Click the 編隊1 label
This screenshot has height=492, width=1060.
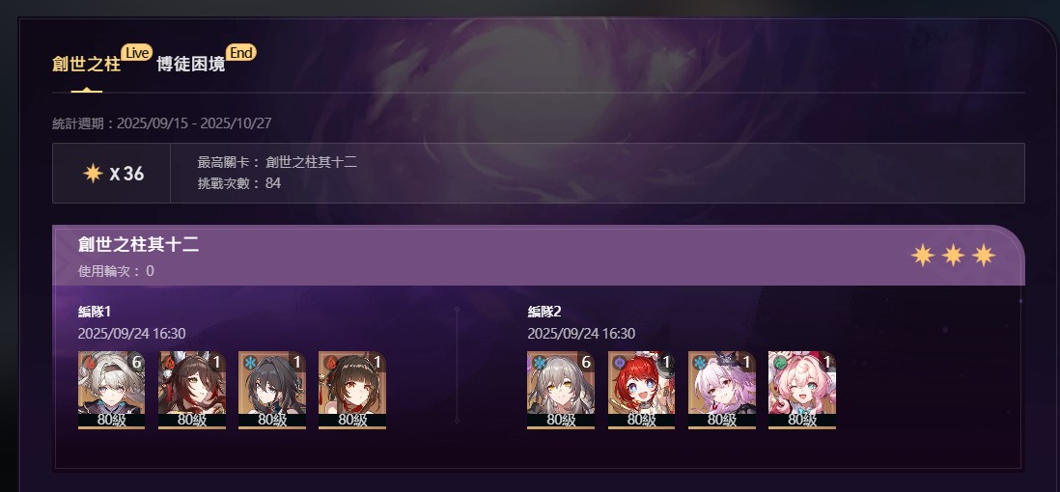pyautogui.click(x=94, y=312)
